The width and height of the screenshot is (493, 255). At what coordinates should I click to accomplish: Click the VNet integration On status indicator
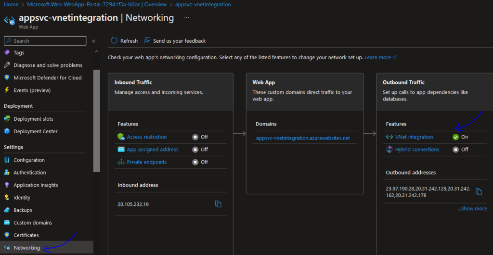pyautogui.click(x=460, y=137)
